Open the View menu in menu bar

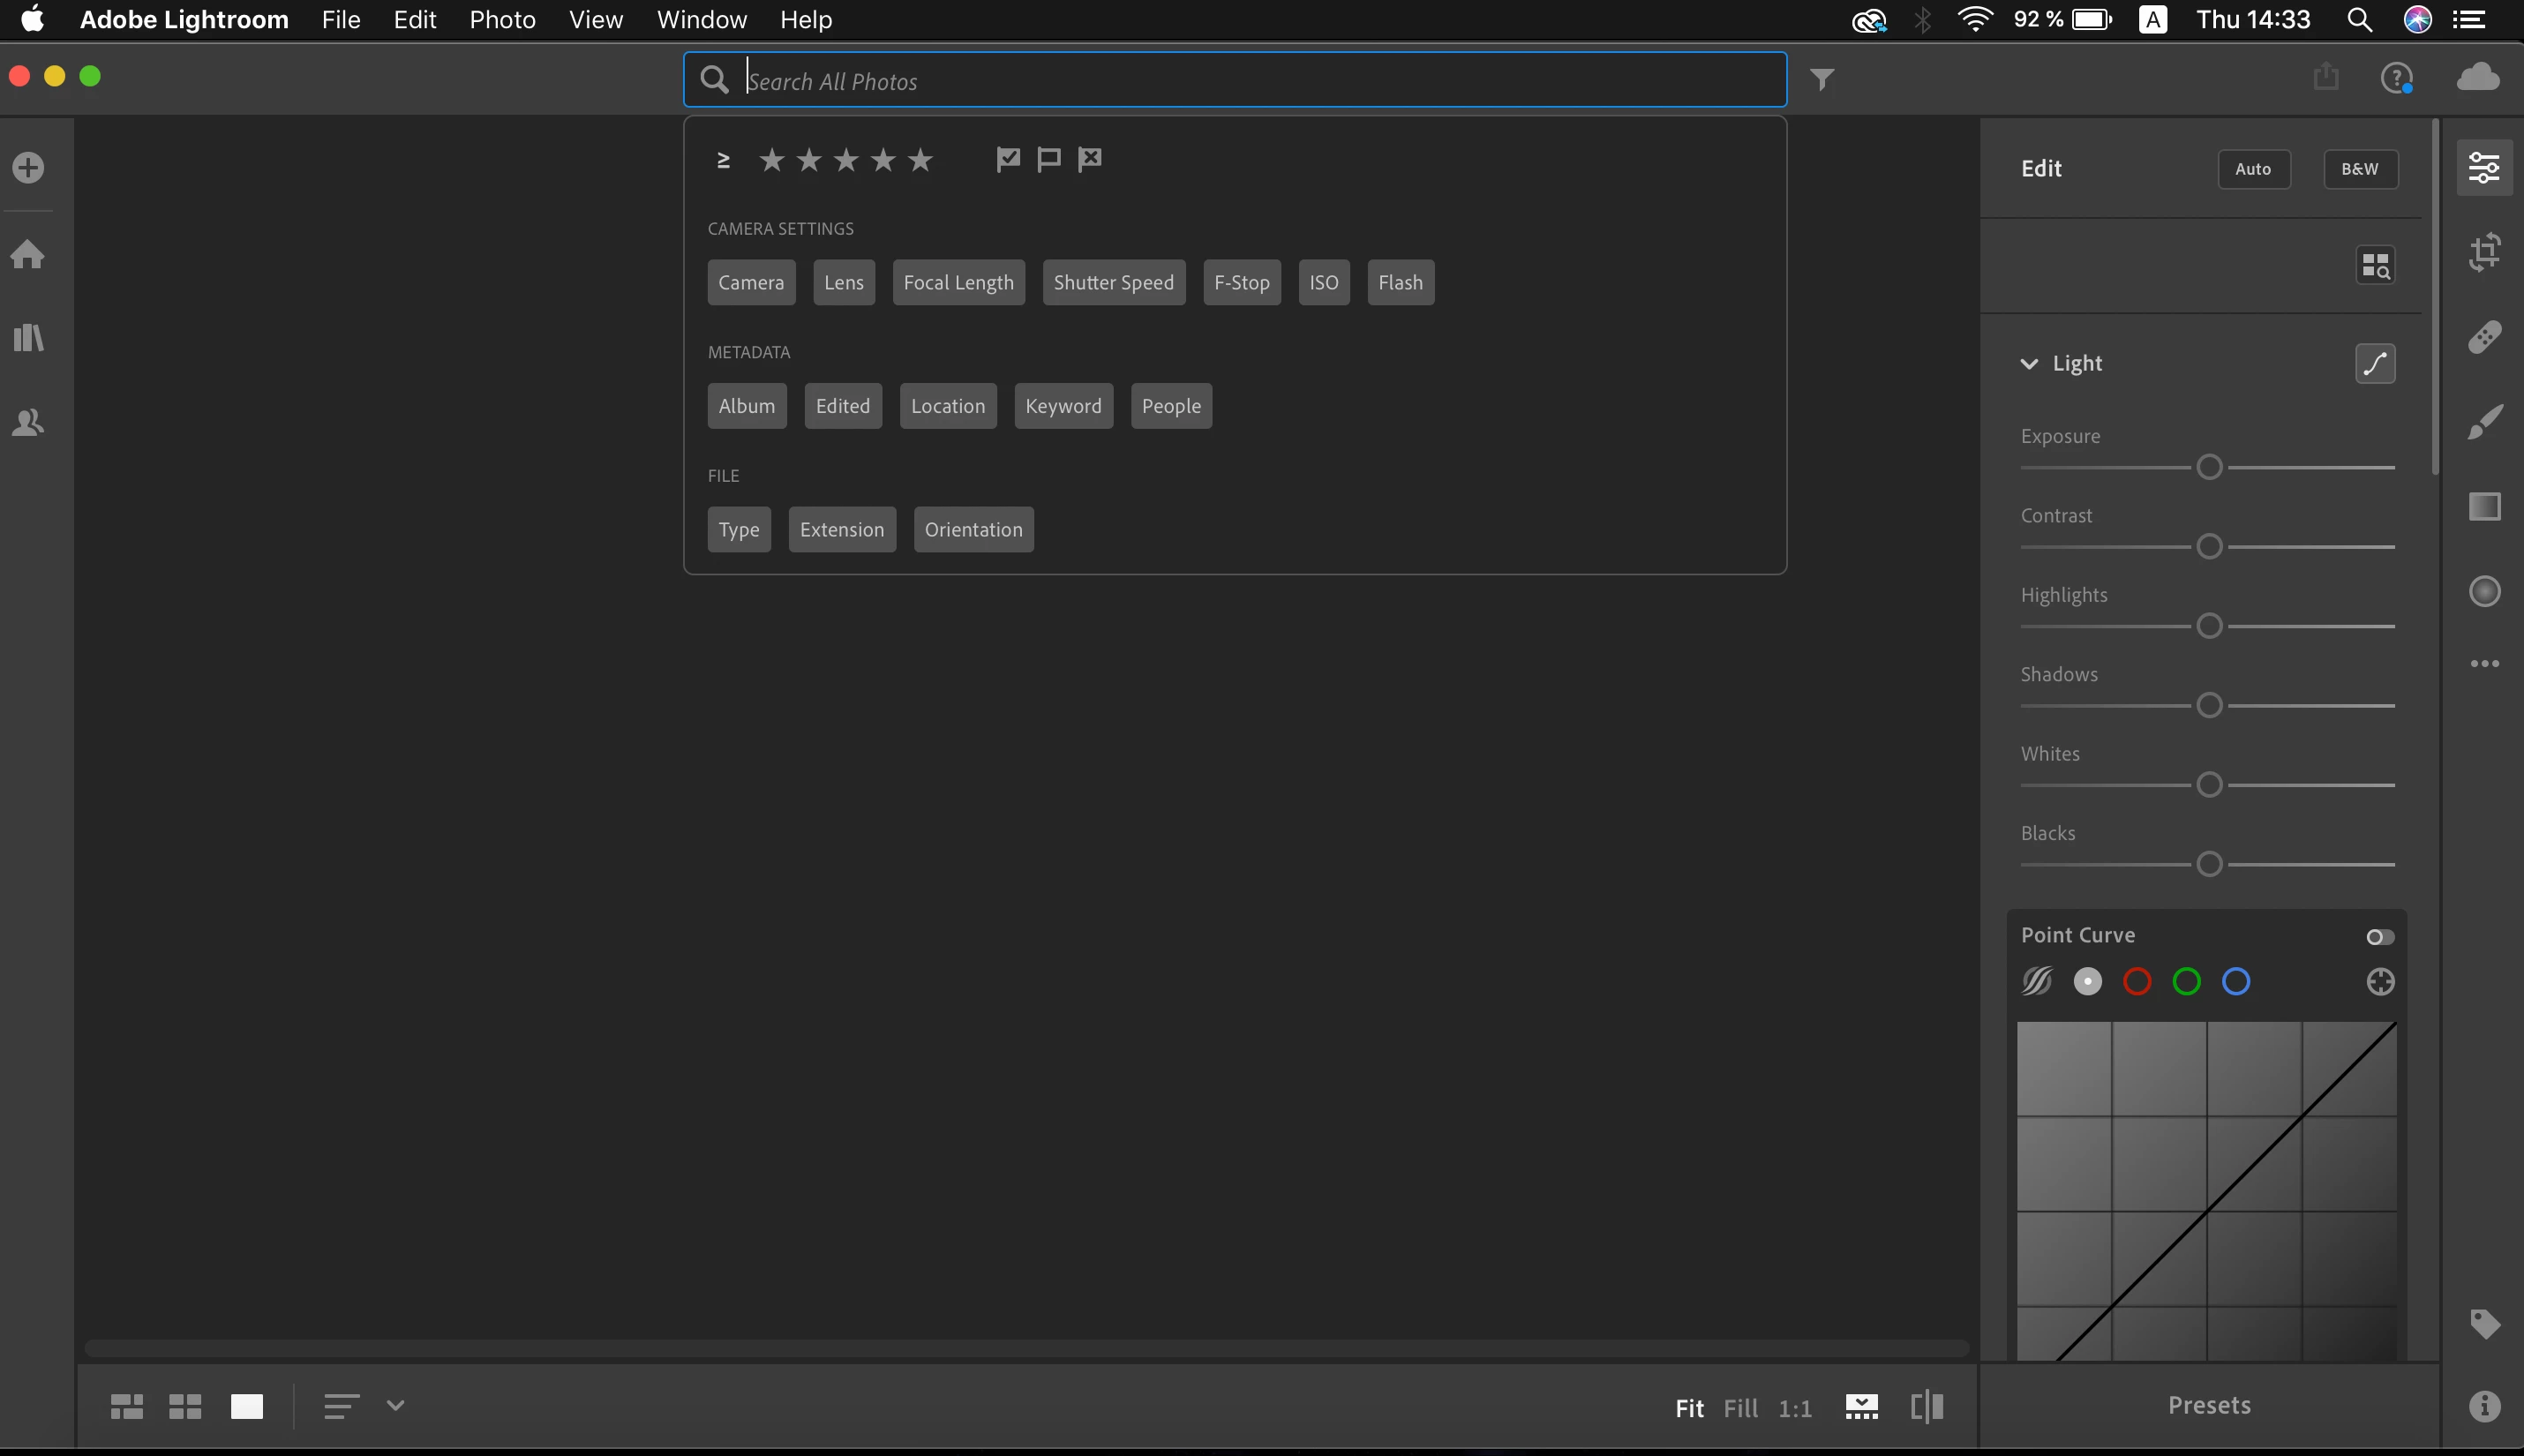click(595, 20)
